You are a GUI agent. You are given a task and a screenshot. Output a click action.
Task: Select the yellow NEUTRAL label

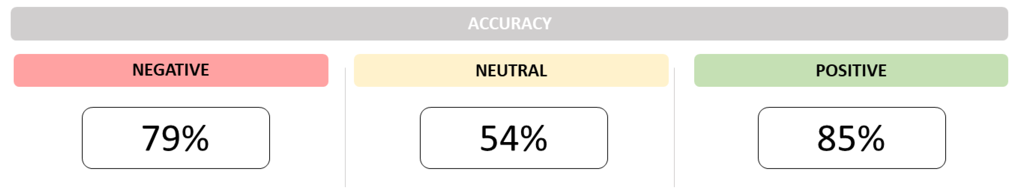(511, 70)
